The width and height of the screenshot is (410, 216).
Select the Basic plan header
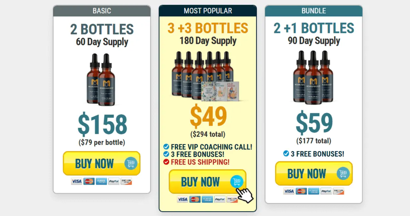(102, 11)
